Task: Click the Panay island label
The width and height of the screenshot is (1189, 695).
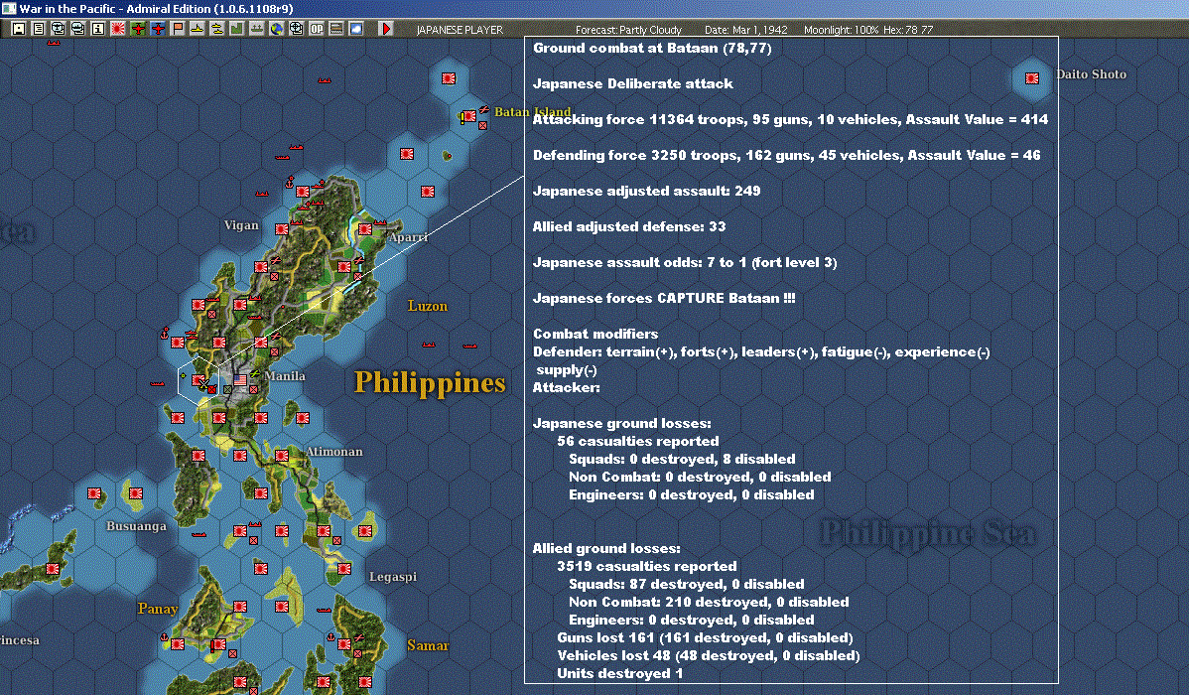Action: click(158, 609)
